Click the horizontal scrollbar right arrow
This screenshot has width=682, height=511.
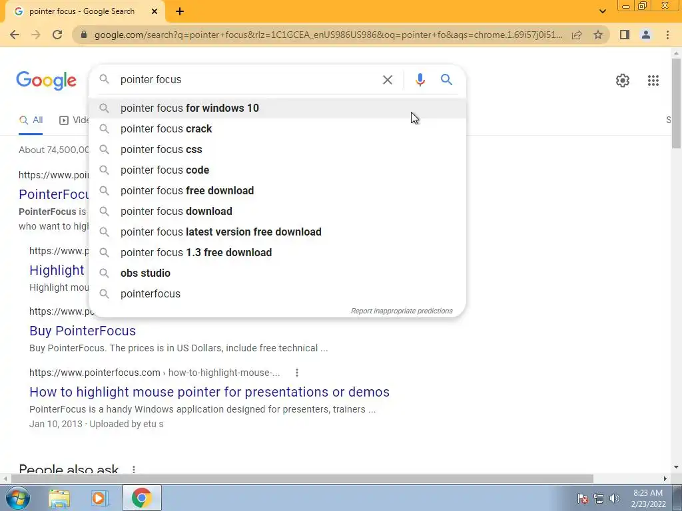665,478
